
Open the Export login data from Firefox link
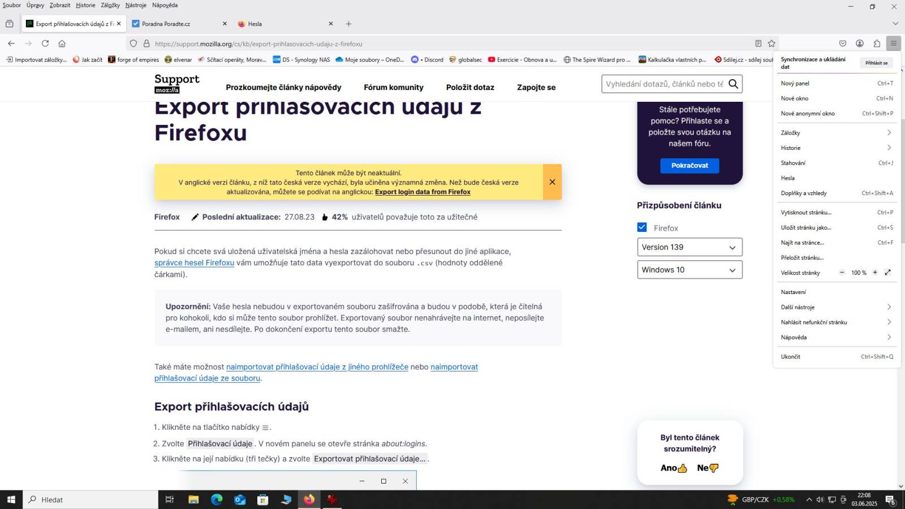423,192
